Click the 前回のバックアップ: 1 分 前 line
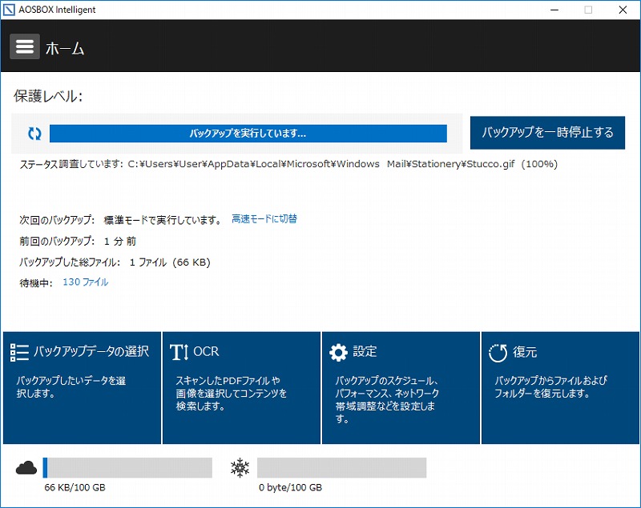Screen dimensions: 641x508 coord(78,241)
